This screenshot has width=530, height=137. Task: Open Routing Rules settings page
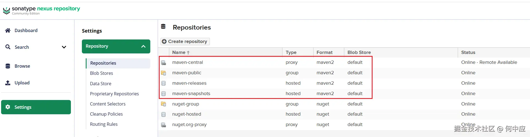click(104, 124)
